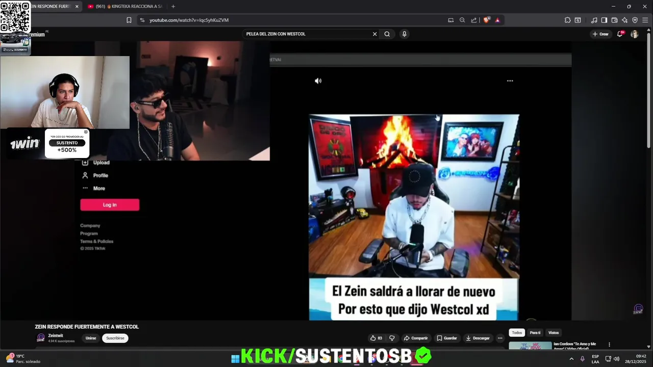The height and width of the screenshot is (367, 653).
Task: Open the Ian Cordova video thumbnail
Action: click(530, 346)
